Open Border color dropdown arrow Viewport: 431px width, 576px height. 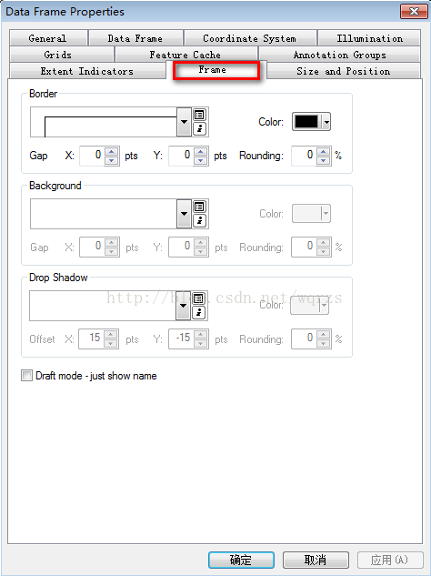[326, 122]
